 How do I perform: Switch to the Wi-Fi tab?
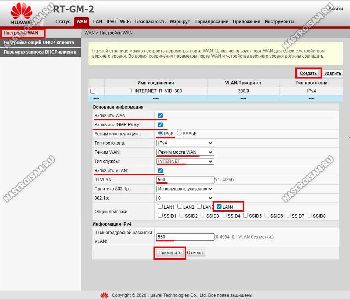tap(125, 22)
